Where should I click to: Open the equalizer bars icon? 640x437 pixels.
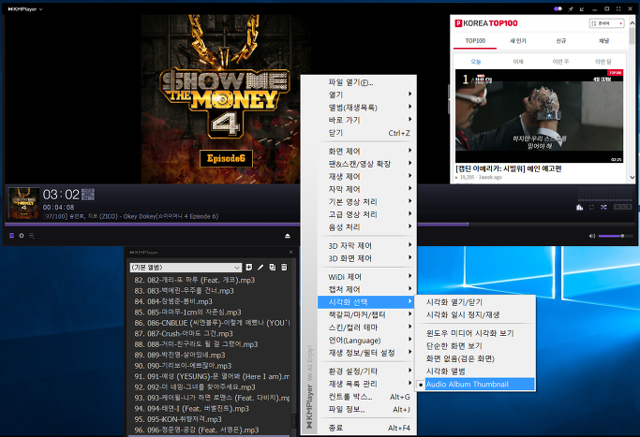coord(580,207)
